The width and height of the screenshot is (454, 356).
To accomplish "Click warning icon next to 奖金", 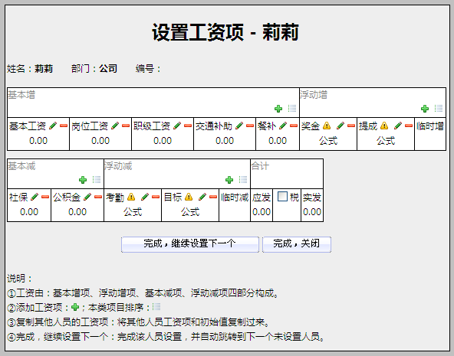I will click(x=327, y=126).
